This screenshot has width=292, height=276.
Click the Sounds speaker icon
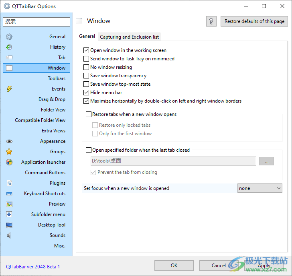9,235
